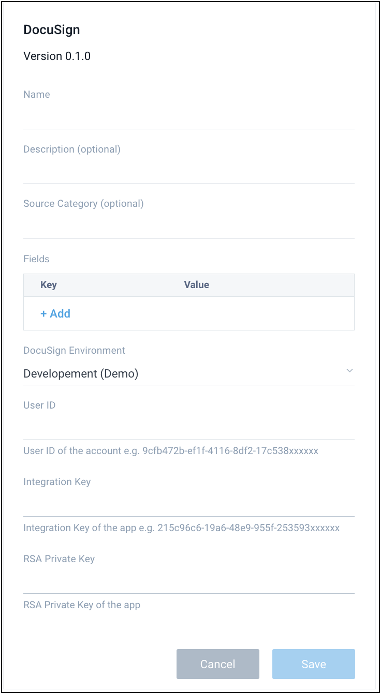
Task: Select the Value column header in Fields
Action: pyautogui.click(x=196, y=285)
